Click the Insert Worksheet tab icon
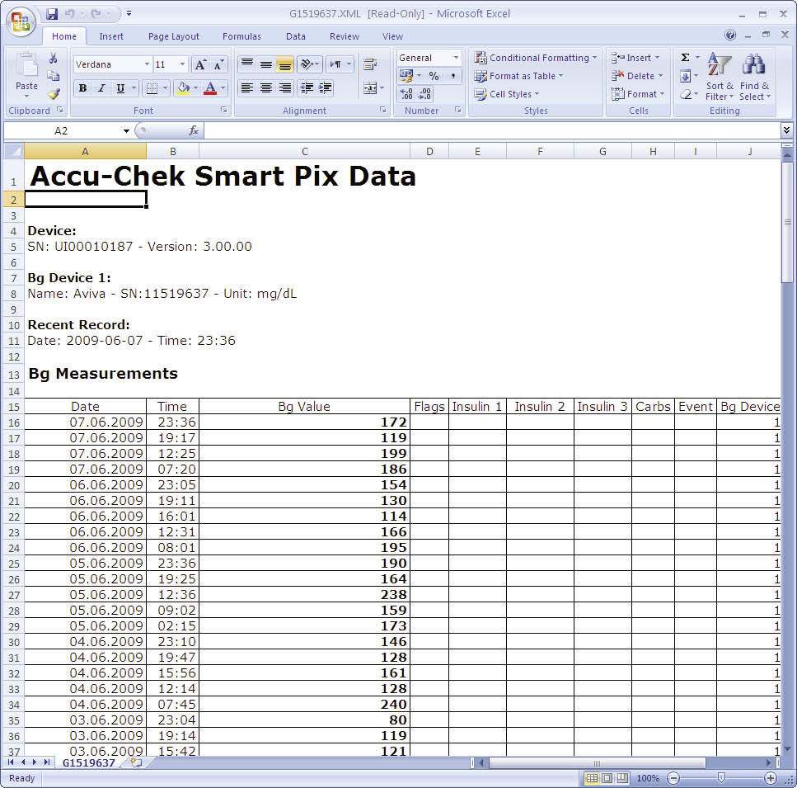 (136, 762)
